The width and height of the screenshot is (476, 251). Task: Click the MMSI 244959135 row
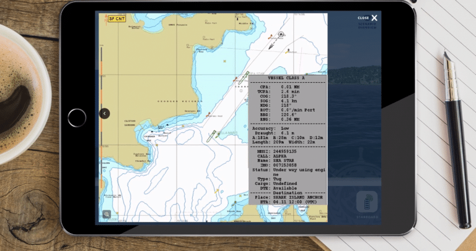(277, 151)
